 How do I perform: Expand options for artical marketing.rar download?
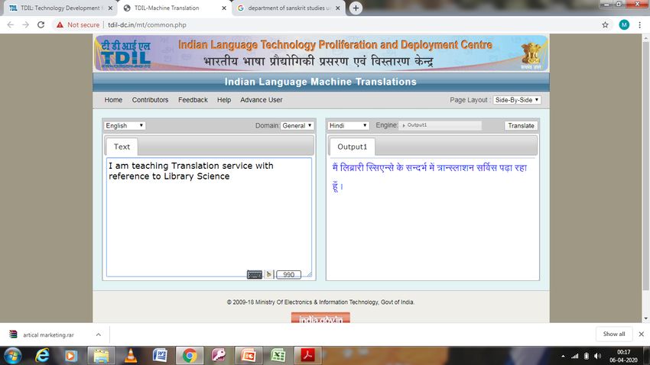[98, 334]
